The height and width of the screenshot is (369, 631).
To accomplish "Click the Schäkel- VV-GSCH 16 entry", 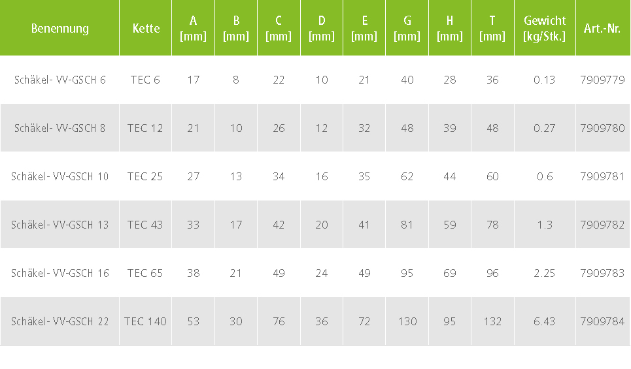I will click(60, 273).
